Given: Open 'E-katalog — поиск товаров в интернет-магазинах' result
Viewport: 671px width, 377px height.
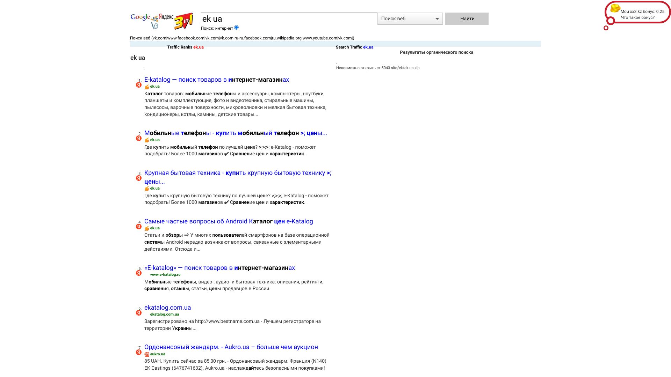Looking at the screenshot, I should click(x=217, y=80).
